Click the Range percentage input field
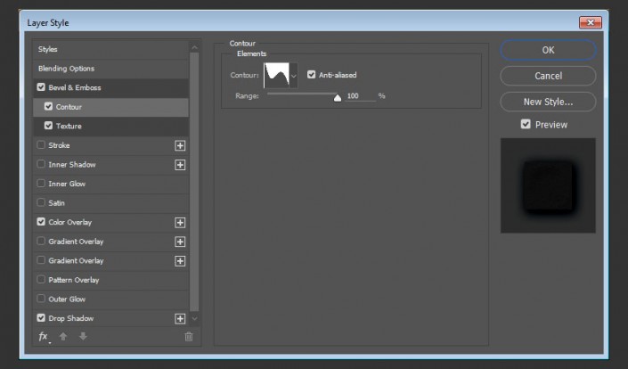 pos(361,96)
